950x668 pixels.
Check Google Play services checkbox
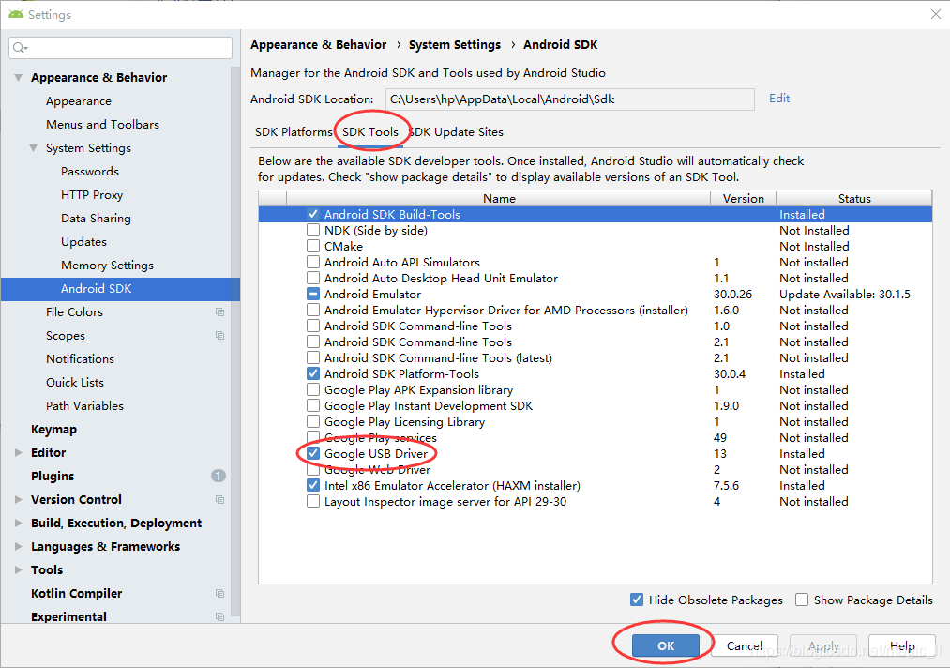(x=313, y=437)
